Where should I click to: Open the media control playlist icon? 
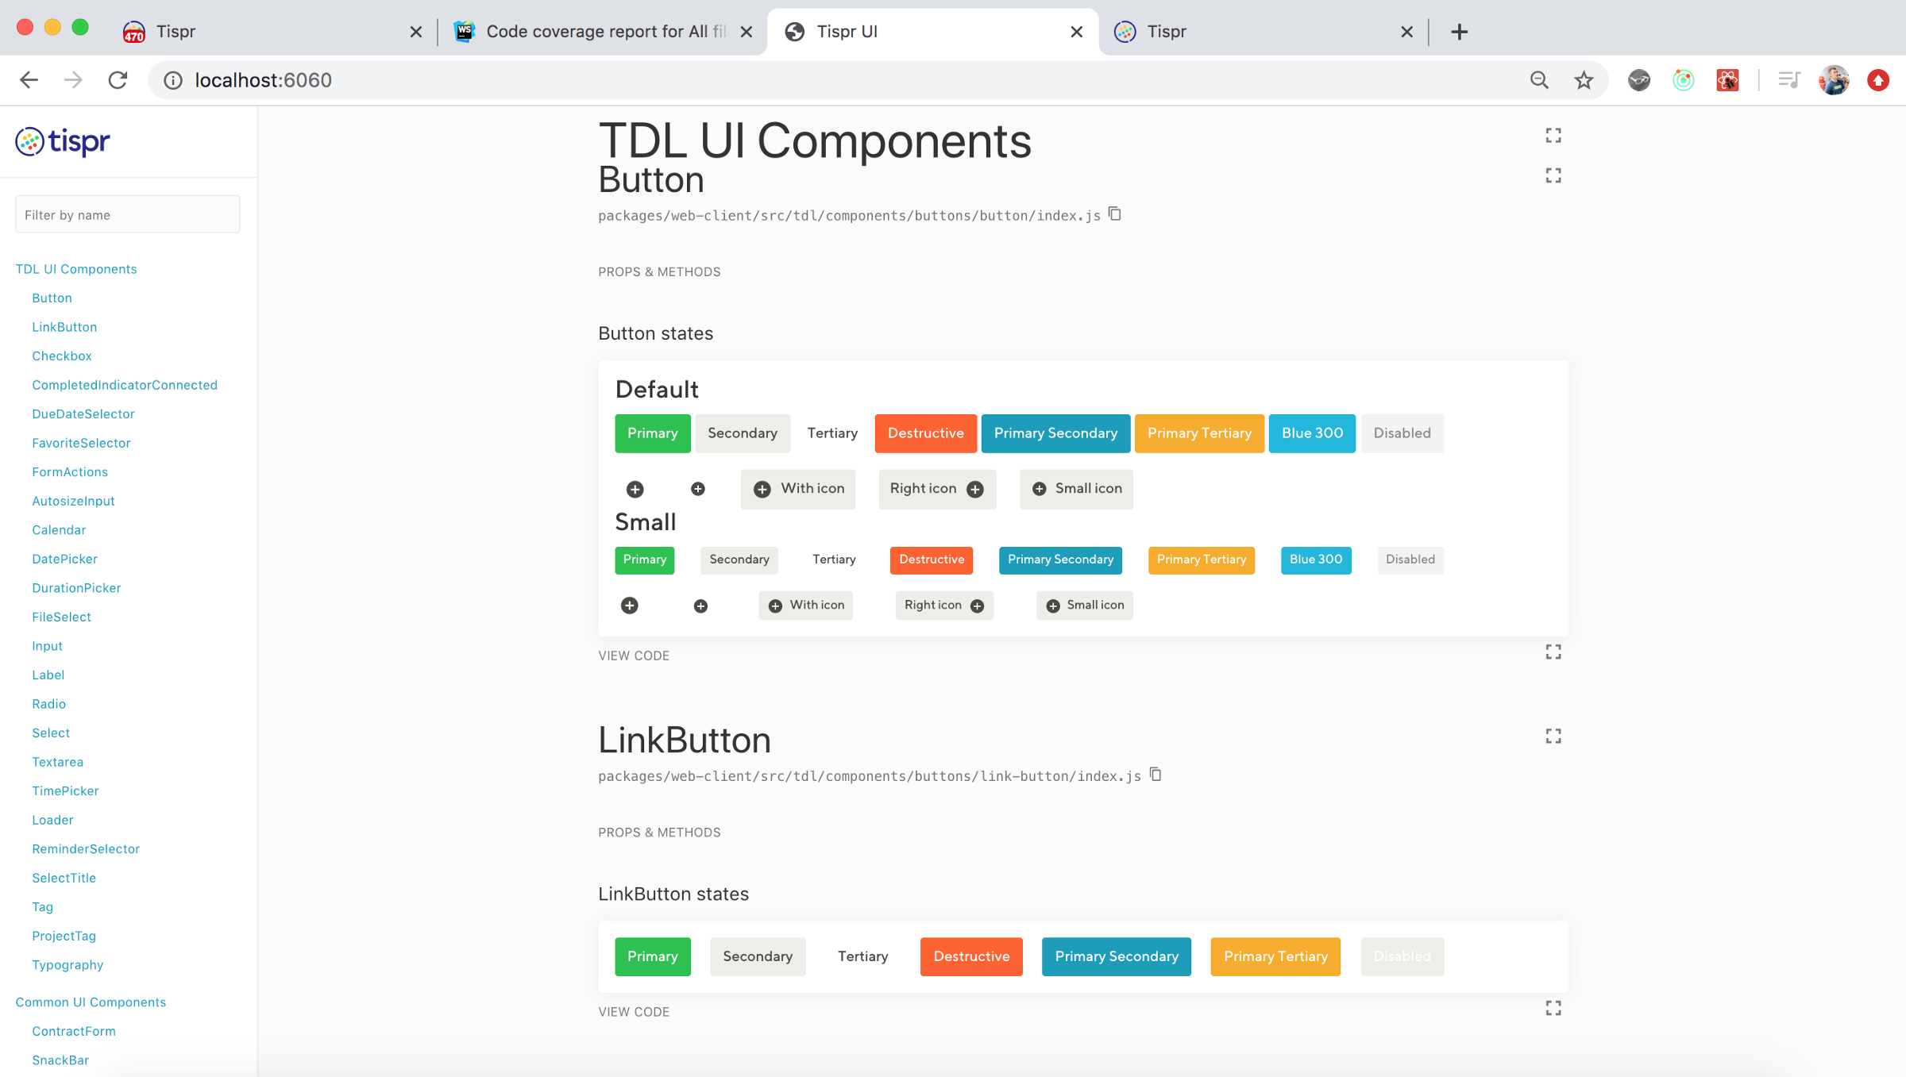1788,80
